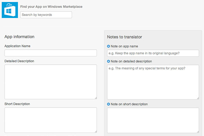This screenshot has width=204, height=136.
Task: Focus the app name note field
Action: click(x=153, y=53)
